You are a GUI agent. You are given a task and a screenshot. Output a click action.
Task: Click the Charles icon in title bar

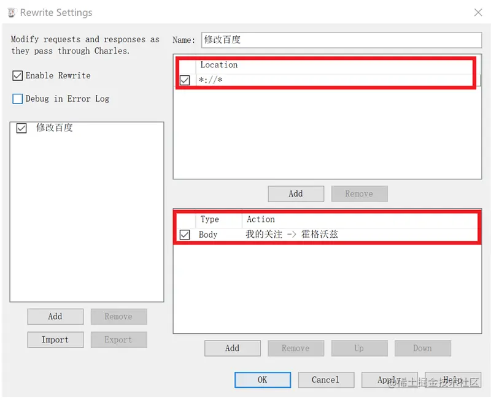pyautogui.click(x=12, y=12)
